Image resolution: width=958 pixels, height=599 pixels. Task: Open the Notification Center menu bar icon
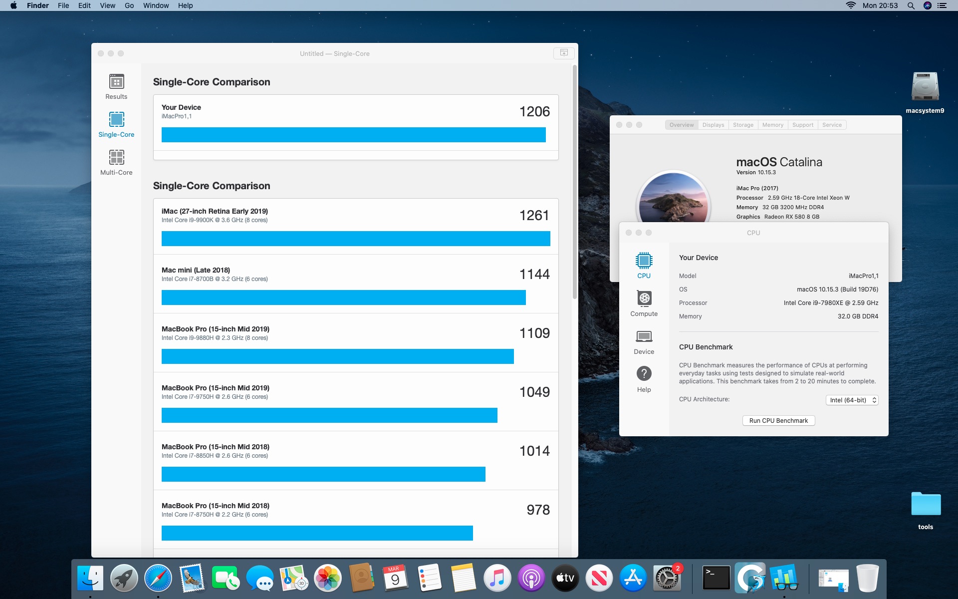pos(942,5)
